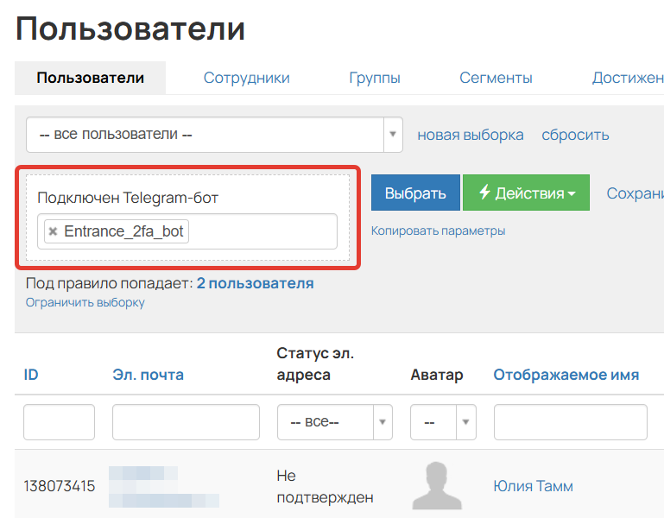Expand the Статус эл. адреса filter dropdown
This screenshot has height=518, width=664.
[x=383, y=422]
